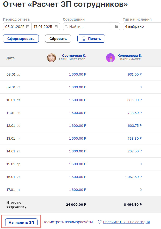Focus the Найти... employee search field
The image size is (161, 229).
pyautogui.click(x=88, y=26)
